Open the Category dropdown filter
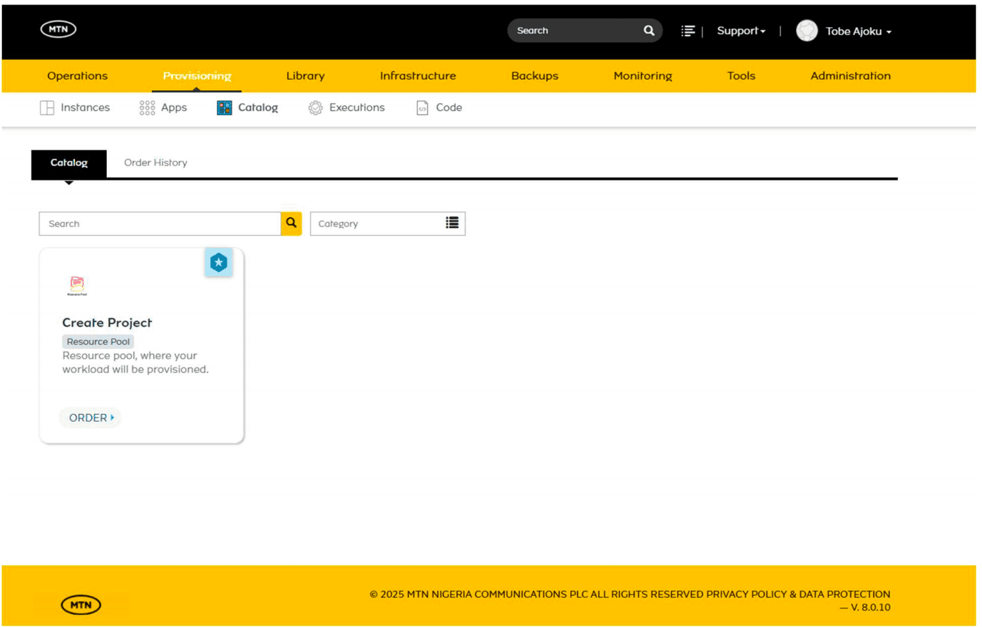 pos(388,223)
